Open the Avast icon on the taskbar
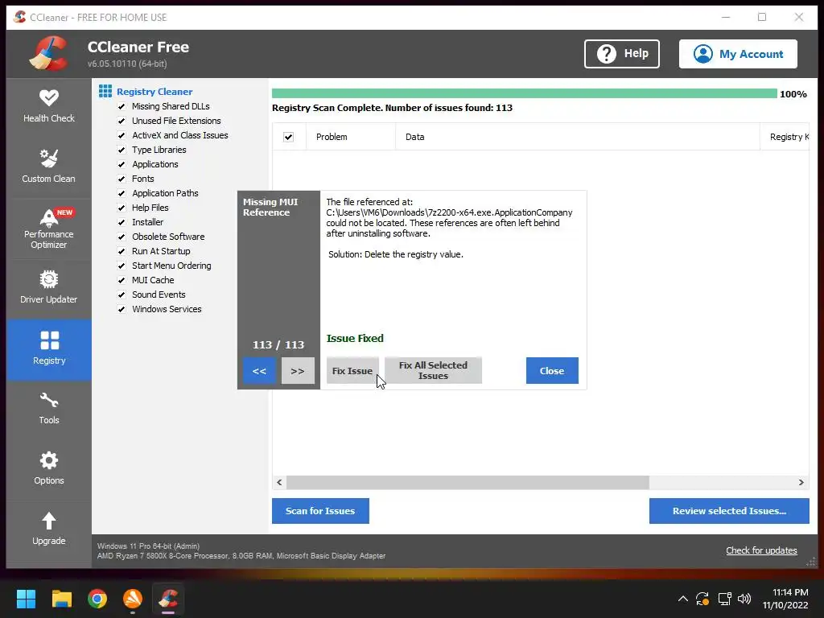This screenshot has width=824, height=618. click(133, 599)
